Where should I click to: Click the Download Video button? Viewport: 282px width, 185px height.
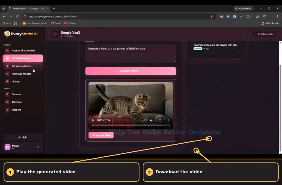pyautogui.click(x=101, y=135)
